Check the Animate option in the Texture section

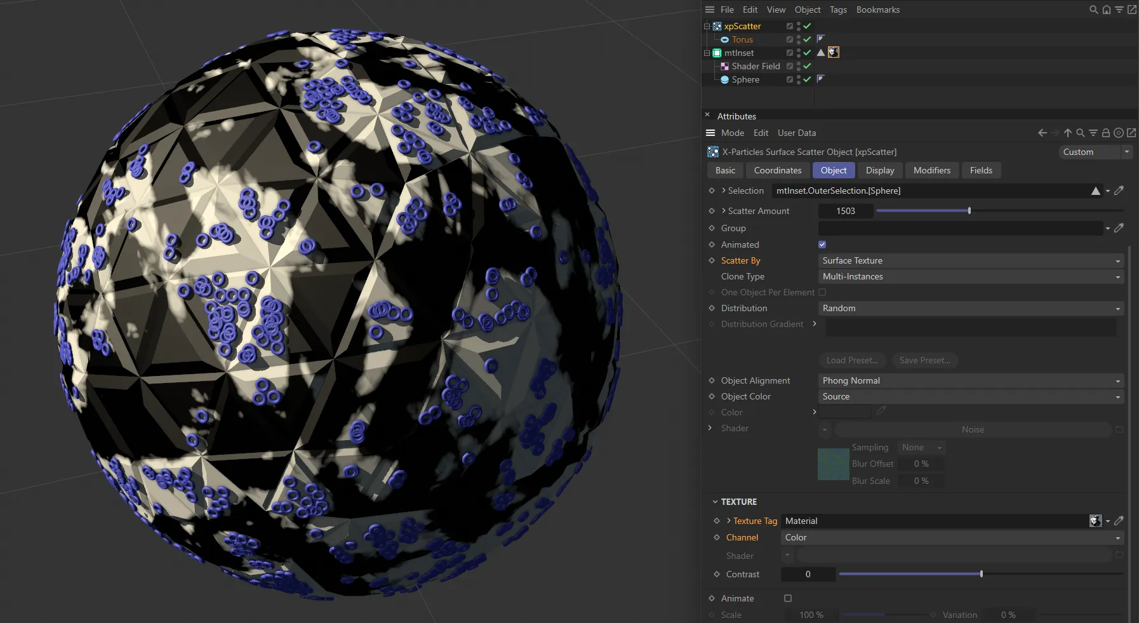(x=787, y=598)
